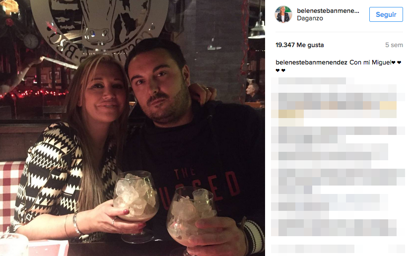The image size is (411, 256).
Task: Open the truncated belenestebanmene... username header
Action: click(x=328, y=11)
